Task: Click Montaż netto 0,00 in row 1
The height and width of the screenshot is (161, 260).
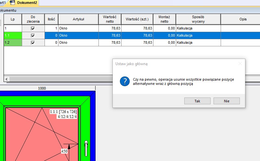Action: point(164,28)
